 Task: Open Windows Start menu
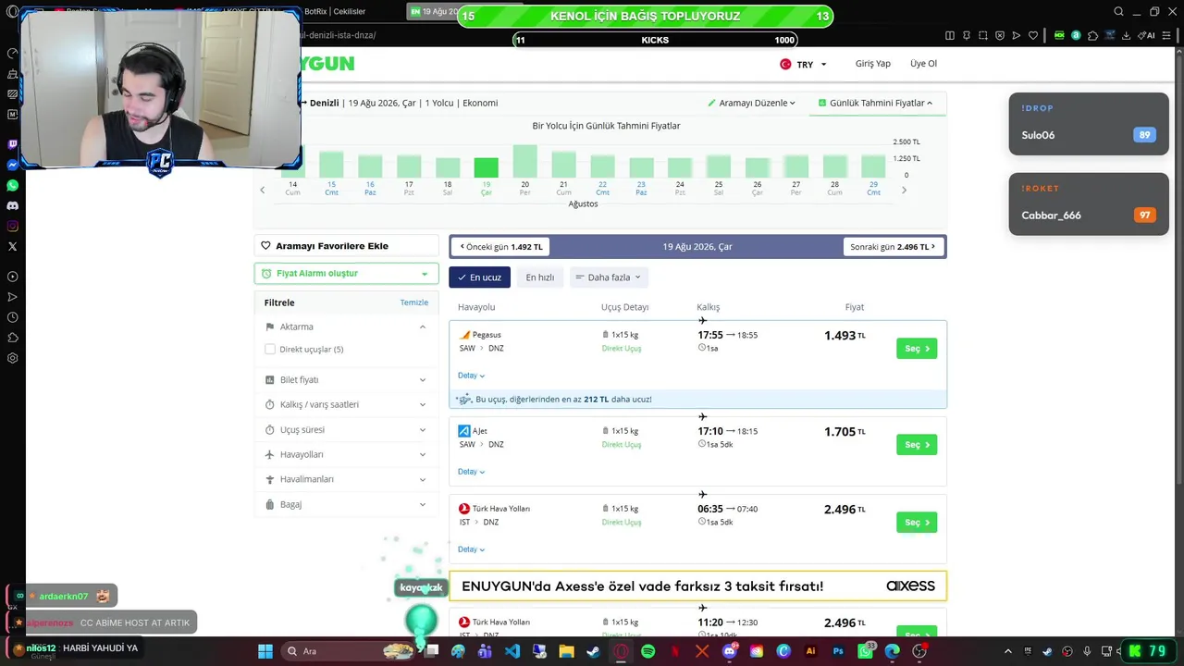265,651
